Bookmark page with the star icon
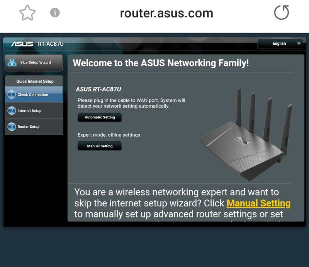This screenshot has width=309, height=267. [x=27, y=13]
